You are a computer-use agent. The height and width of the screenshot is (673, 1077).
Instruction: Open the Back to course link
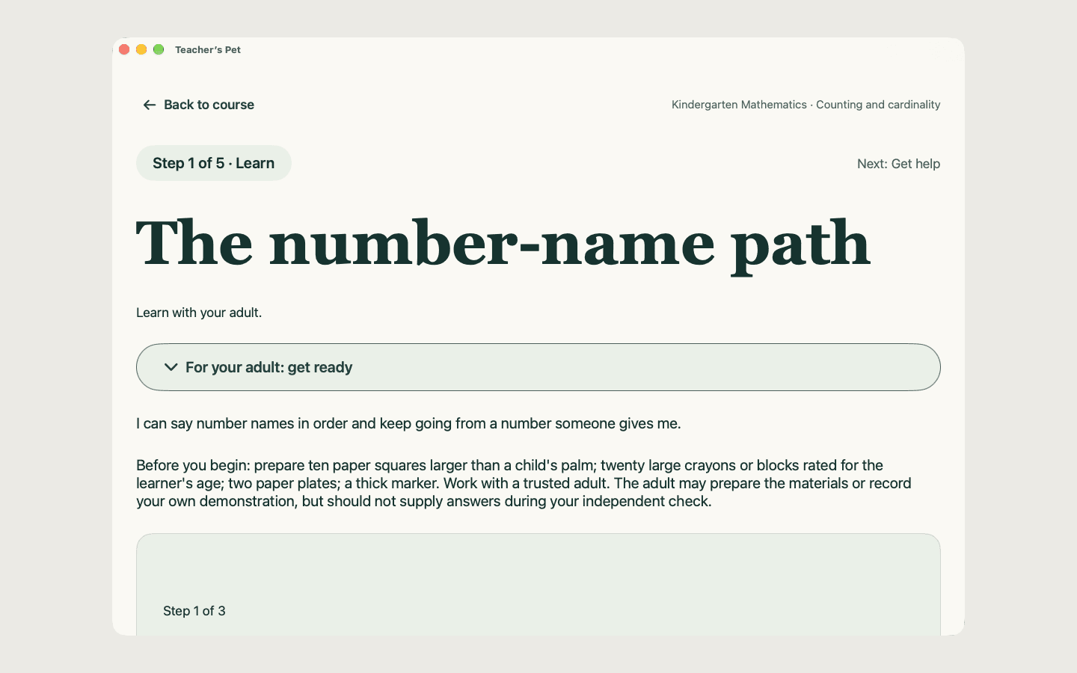(x=198, y=105)
